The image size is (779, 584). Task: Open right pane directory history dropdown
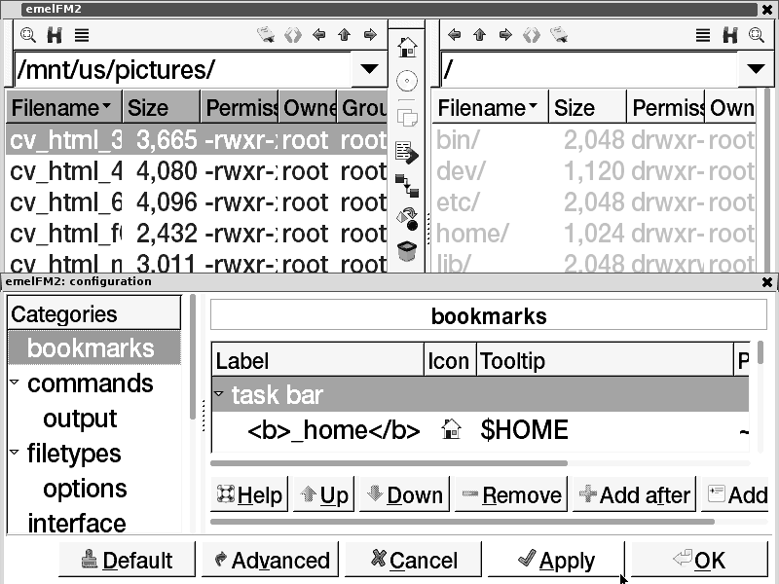pyautogui.click(x=756, y=69)
